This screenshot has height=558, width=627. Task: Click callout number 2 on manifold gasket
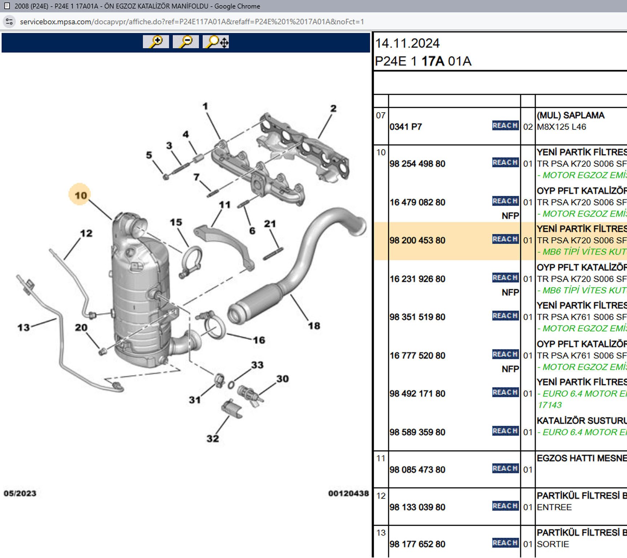click(333, 108)
